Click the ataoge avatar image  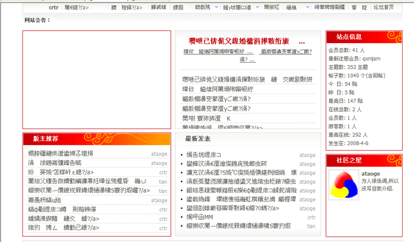click(344, 185)
